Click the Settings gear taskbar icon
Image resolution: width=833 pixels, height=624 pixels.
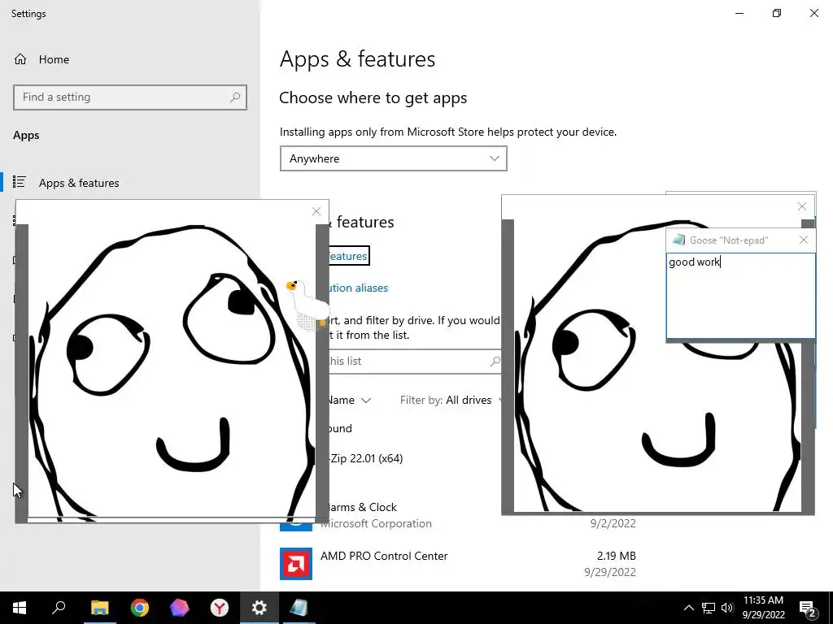[259, 608]
